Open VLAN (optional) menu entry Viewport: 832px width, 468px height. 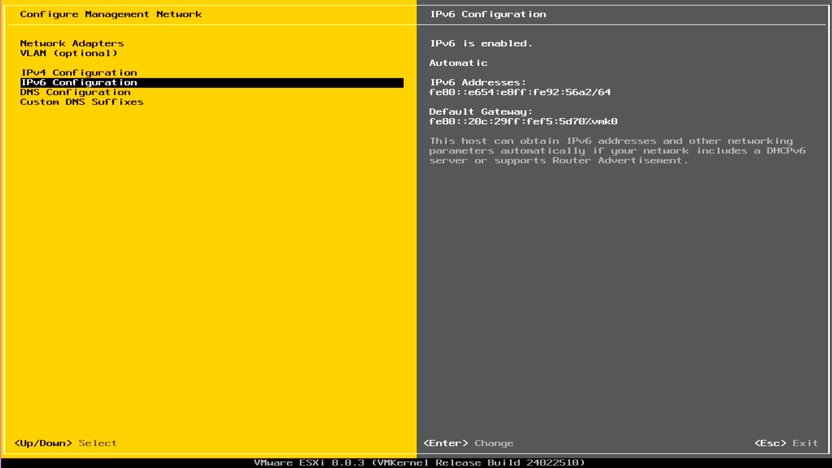click(x=68, y=53)
